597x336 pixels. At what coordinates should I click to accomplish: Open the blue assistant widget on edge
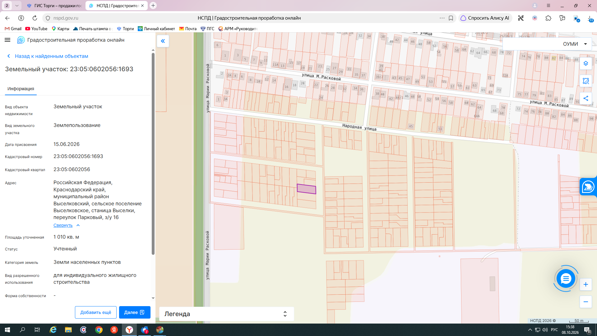(x=588, y=187)
